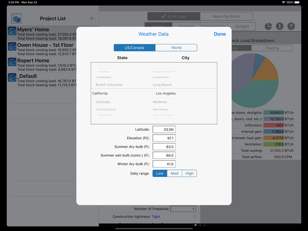Screen dimensions: 308x231
Task: Pick Modesto in city picker
Action: coord(160,102)
